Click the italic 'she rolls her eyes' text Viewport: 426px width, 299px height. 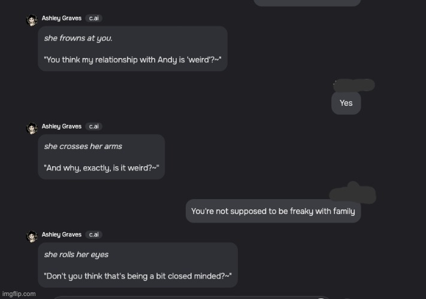pyautogui.click(x=76, y=255)
